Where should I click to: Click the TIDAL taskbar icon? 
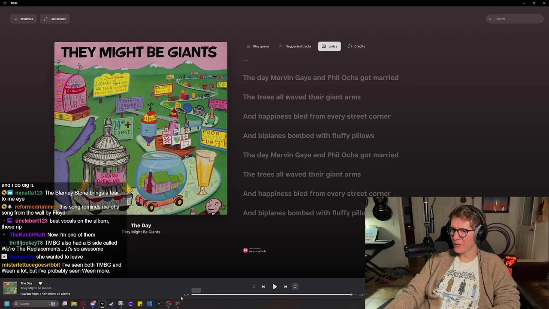102,304
